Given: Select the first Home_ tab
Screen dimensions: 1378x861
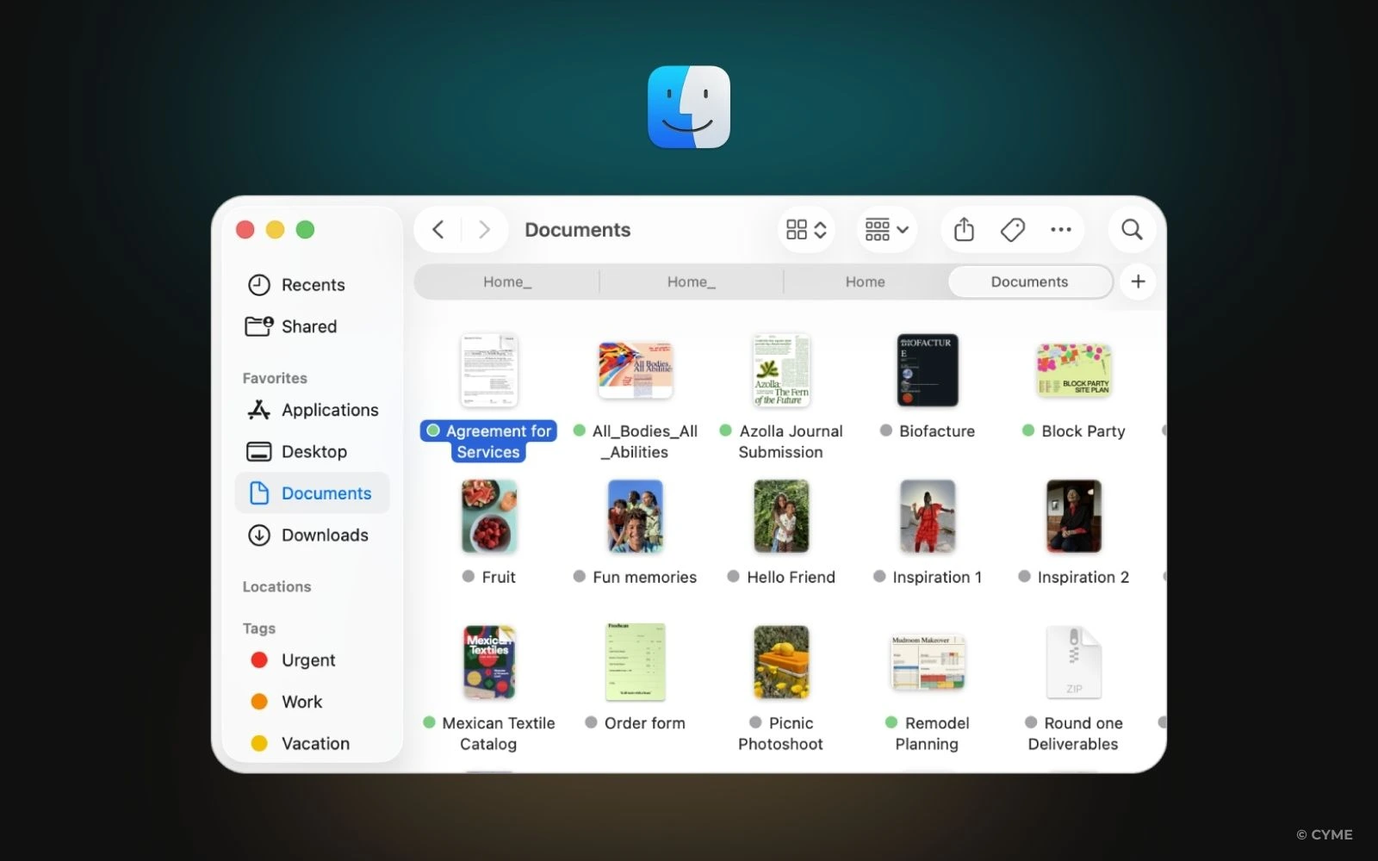Looking at the screenshot, I should coord(506,282).
